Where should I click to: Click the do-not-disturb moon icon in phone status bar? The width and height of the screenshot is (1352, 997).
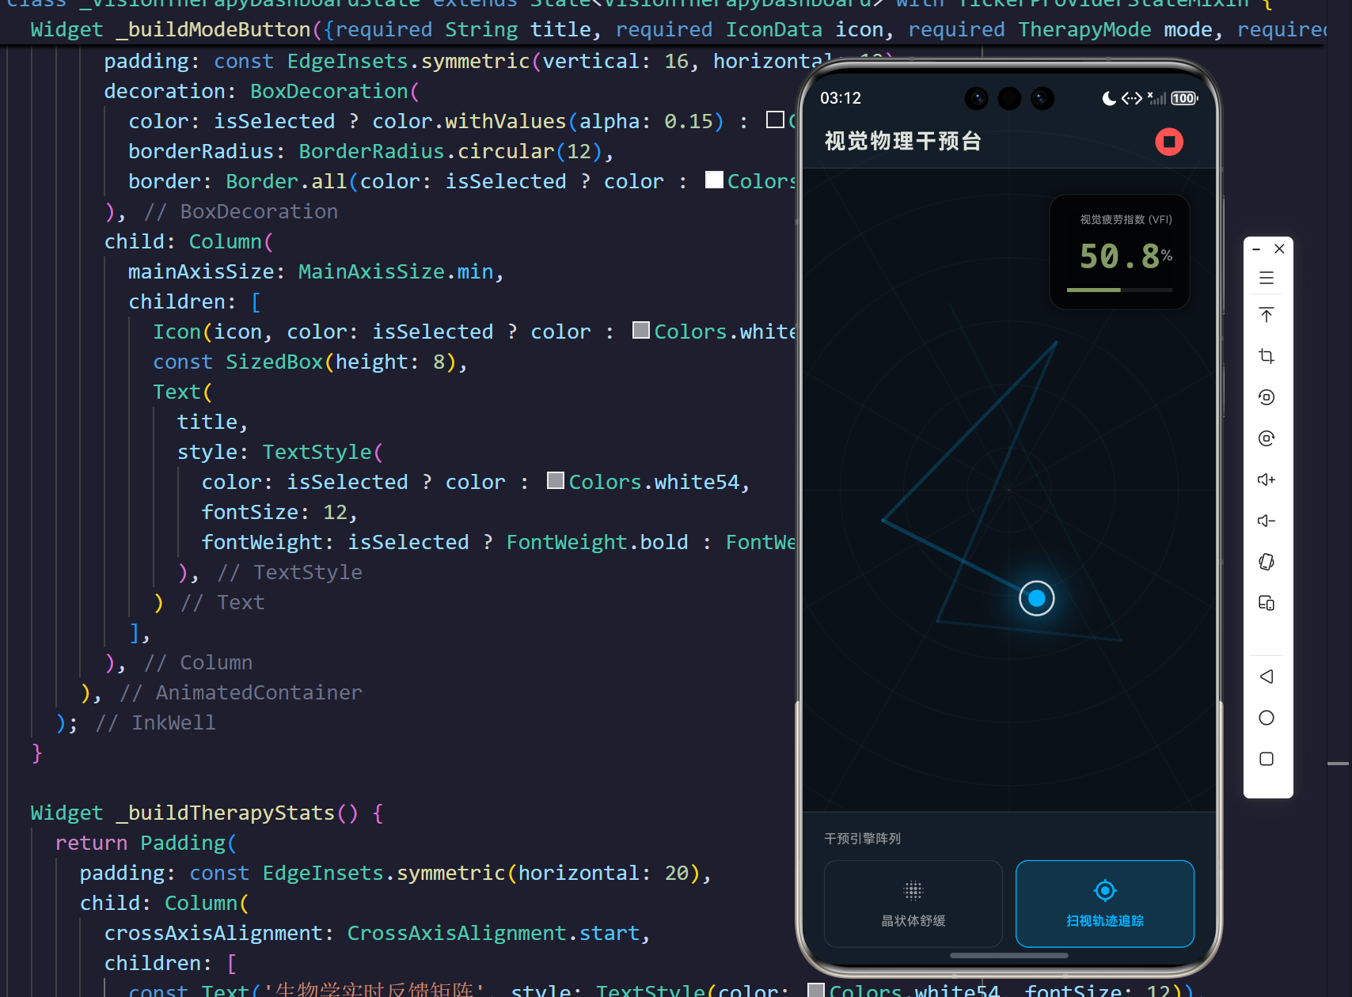point(1109,98)
